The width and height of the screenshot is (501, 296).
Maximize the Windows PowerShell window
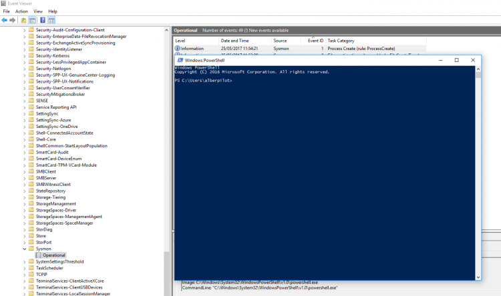[457, 60]
